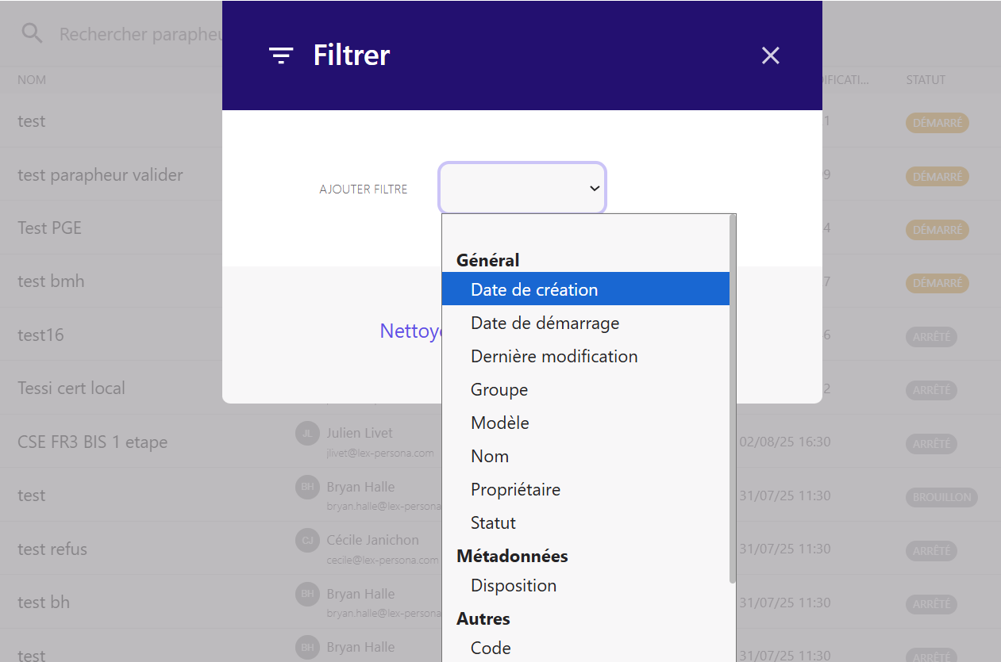Viewport: 1001px width, 662px height.
Task: Select Date de démarrage option
Action: pyautogui.click(x=545, y=323)
